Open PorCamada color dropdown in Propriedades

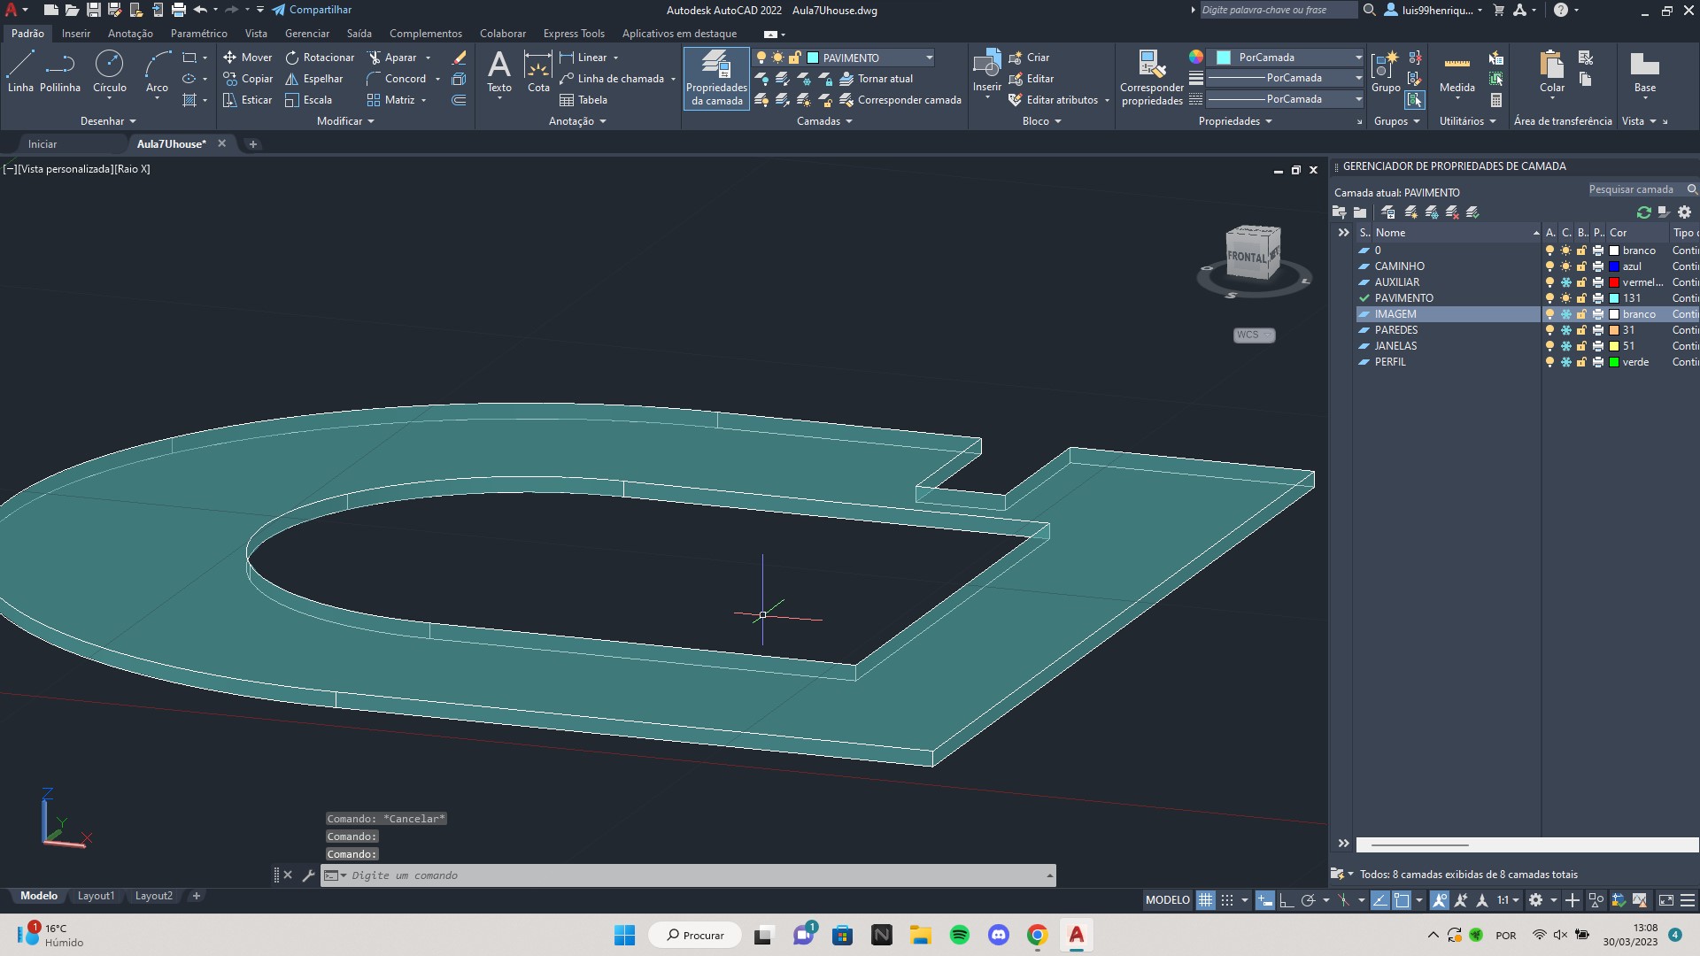coord(1358,58)
